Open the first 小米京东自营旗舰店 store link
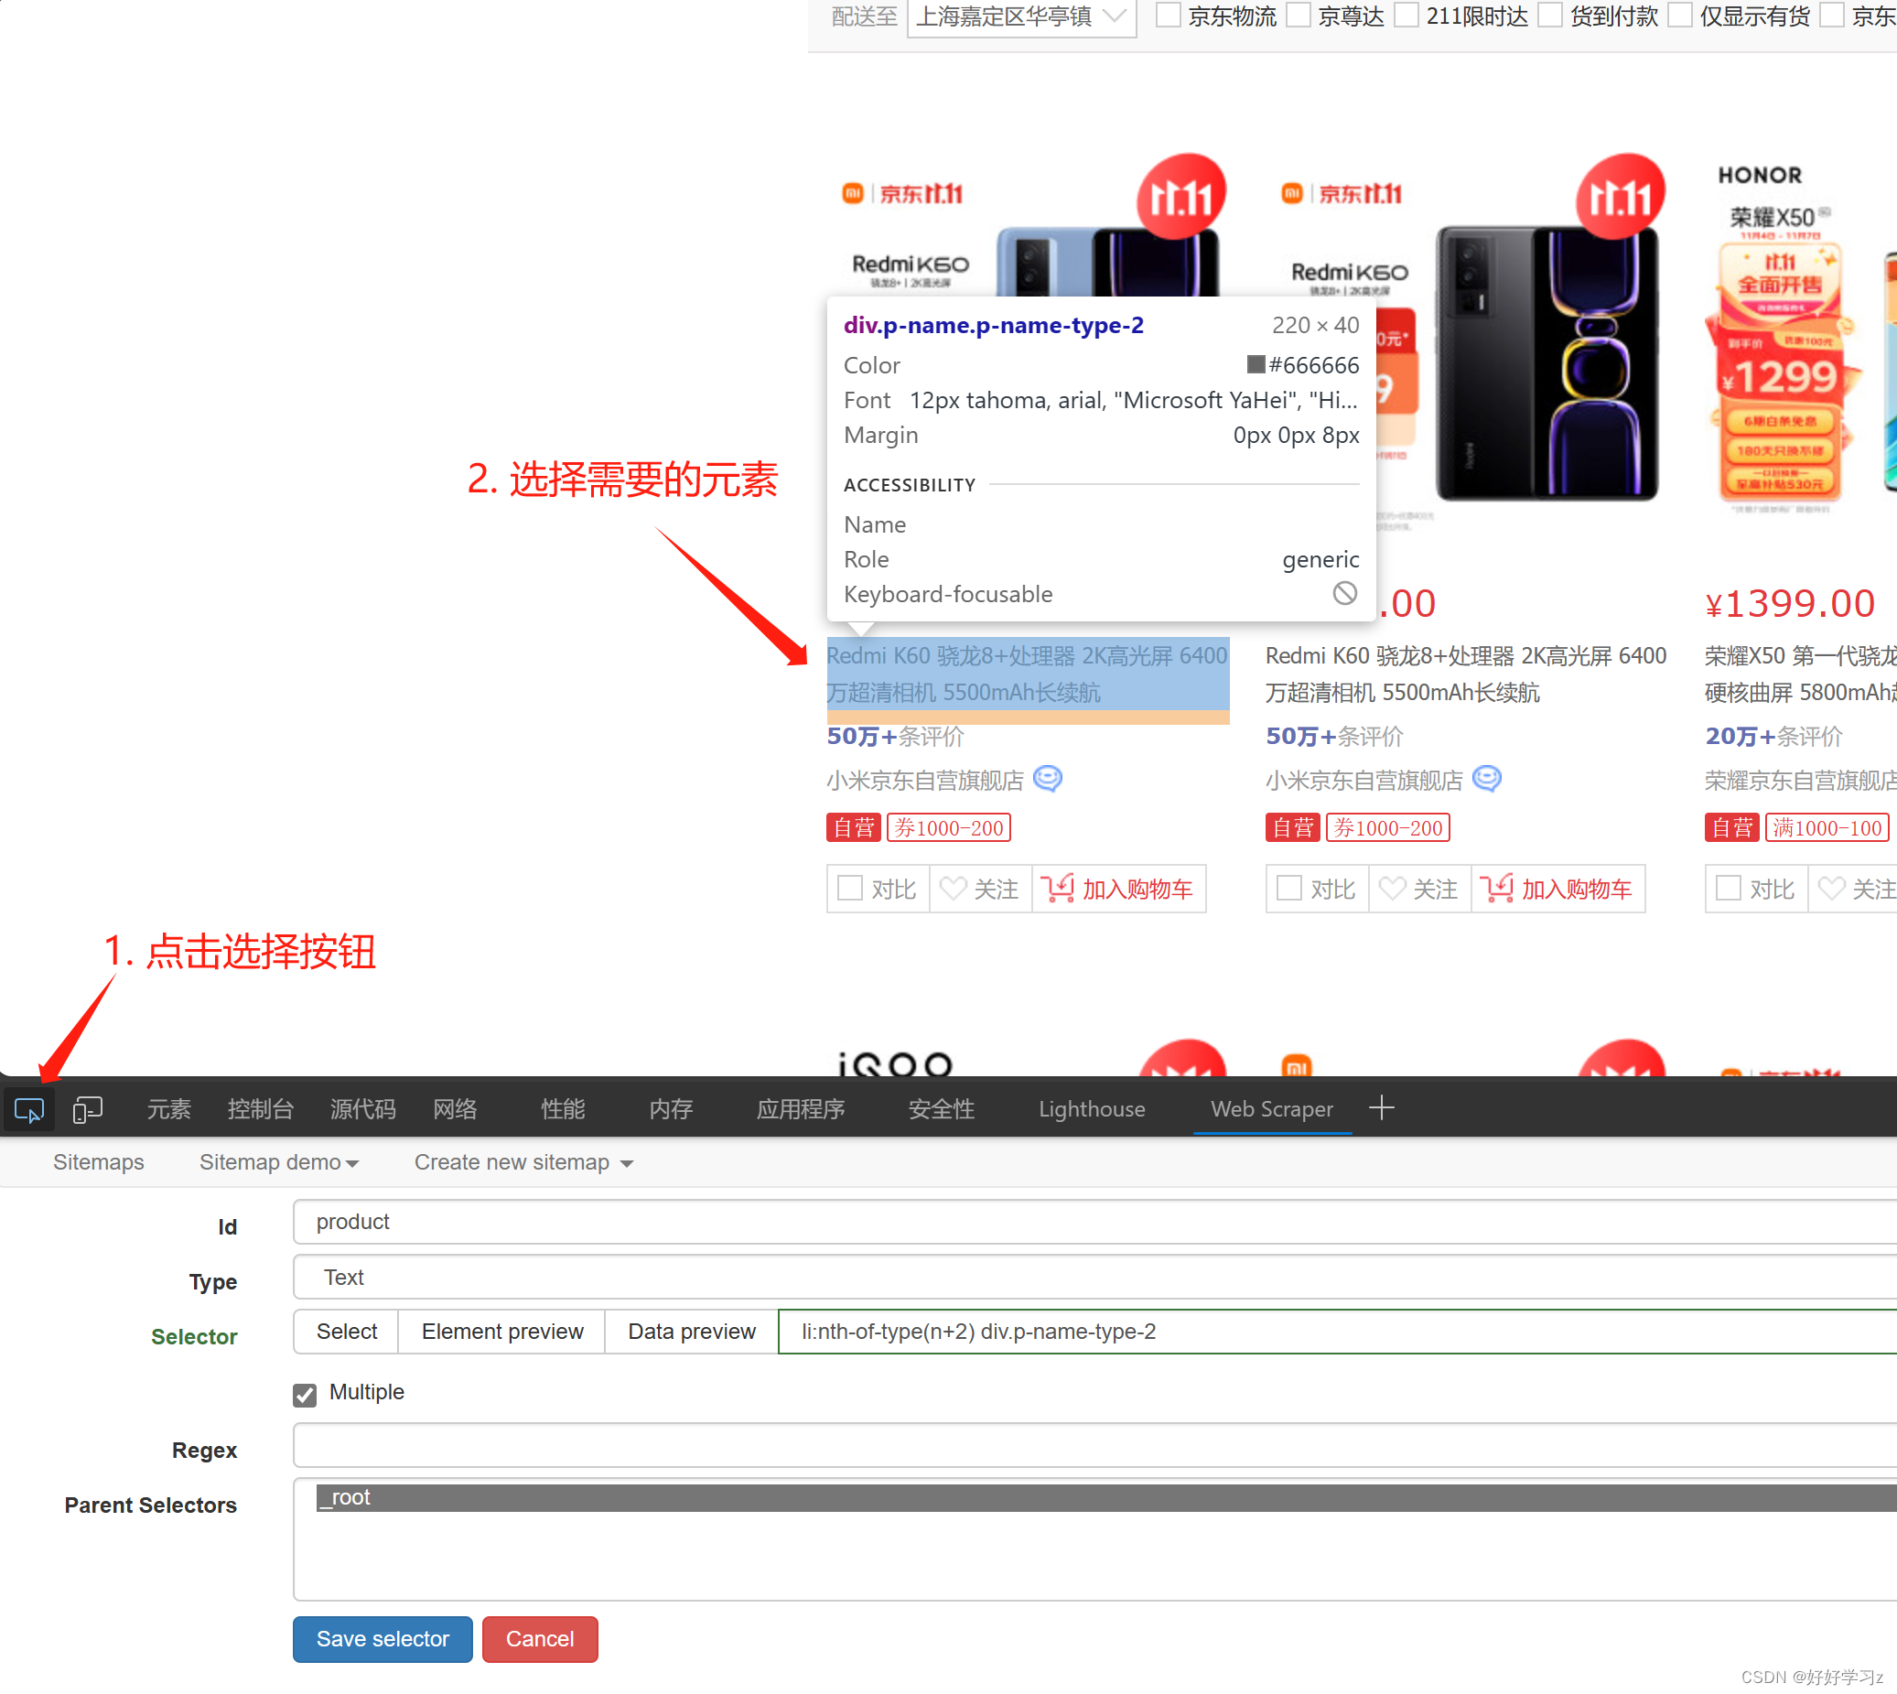The image size is (1897, 1694). click(x=925, y=780)
